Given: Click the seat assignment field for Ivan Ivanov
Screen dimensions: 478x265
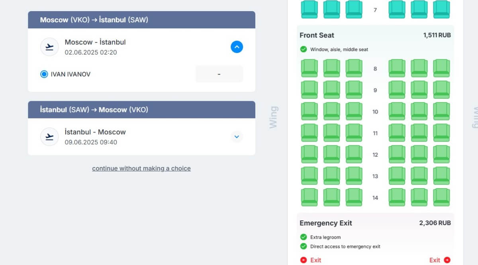Looking at the screenshot, I should click(x=219, y=74).
